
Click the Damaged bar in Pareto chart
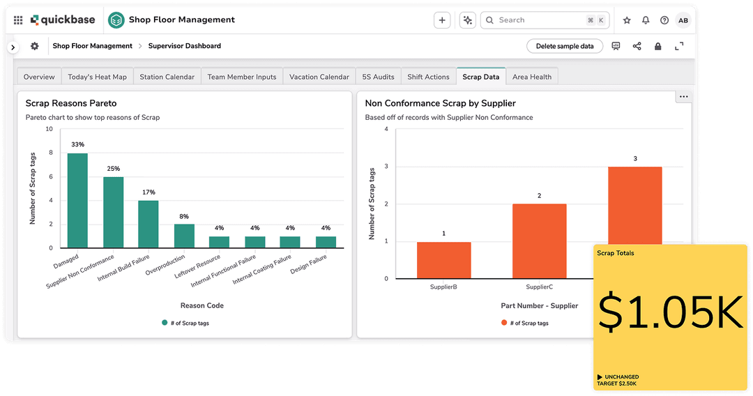(x=77, y=201)
